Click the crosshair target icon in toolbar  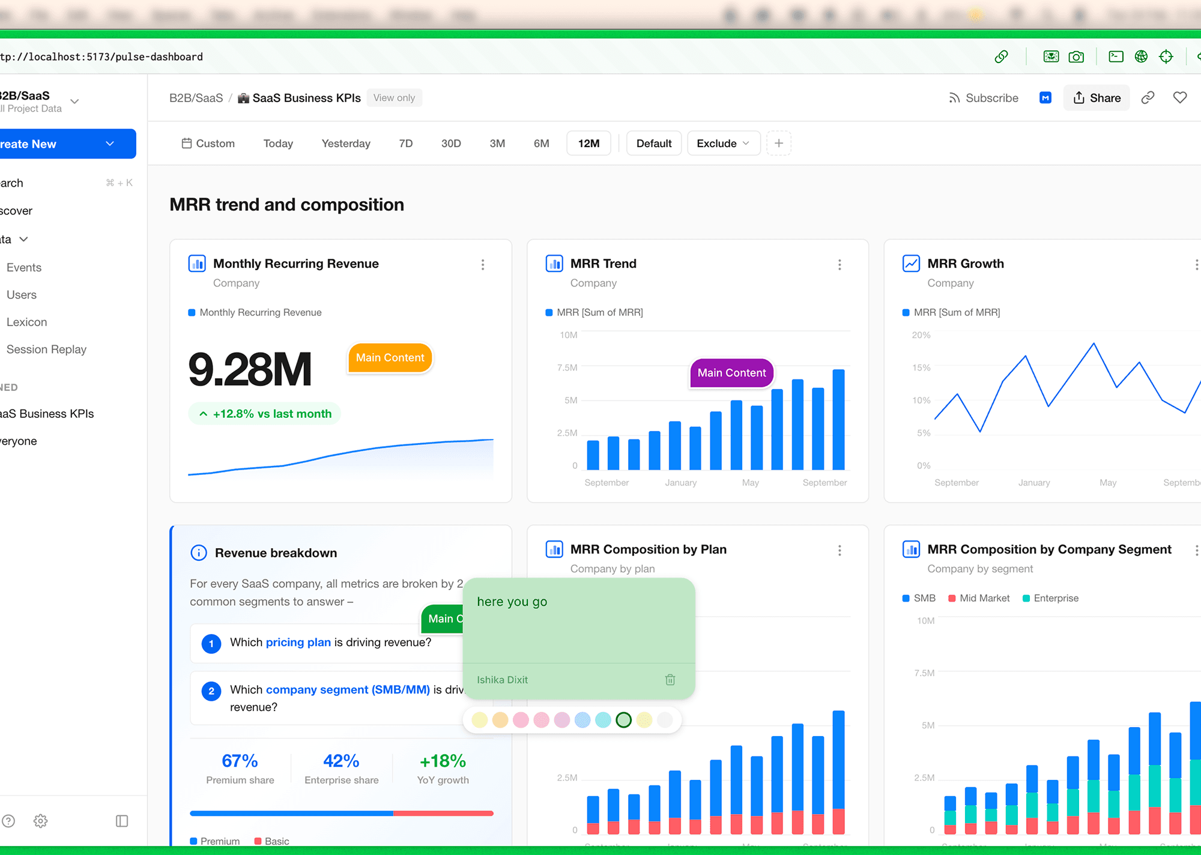click(x=1166, y=56)
